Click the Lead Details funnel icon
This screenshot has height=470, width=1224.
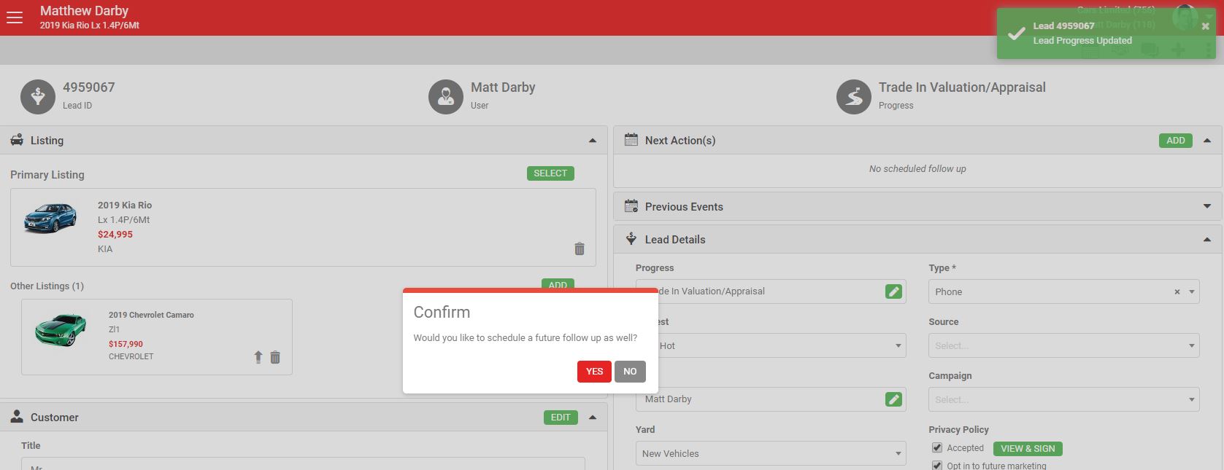[x=631, y=239]
